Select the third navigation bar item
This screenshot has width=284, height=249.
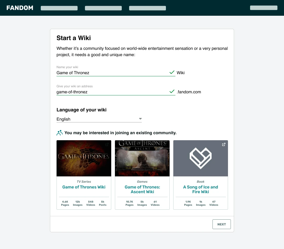(x=148, y=8)
